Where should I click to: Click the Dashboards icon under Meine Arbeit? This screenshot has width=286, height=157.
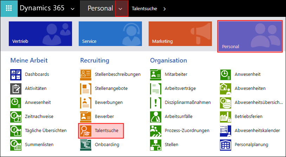pyautogui.click(x=16, y=74)
